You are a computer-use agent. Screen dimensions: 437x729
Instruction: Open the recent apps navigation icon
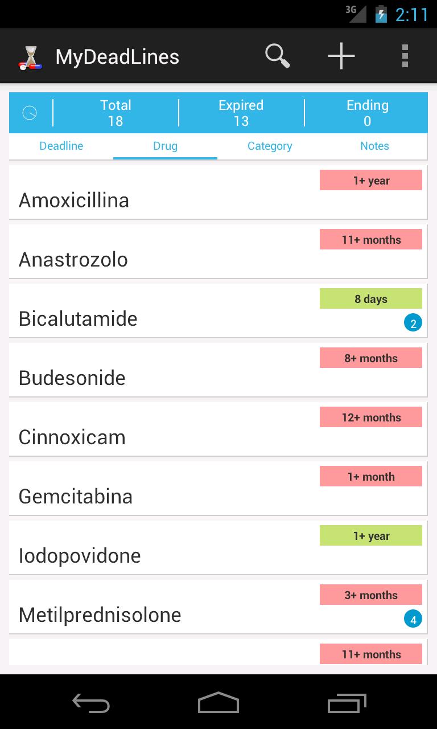coord(347,703)
